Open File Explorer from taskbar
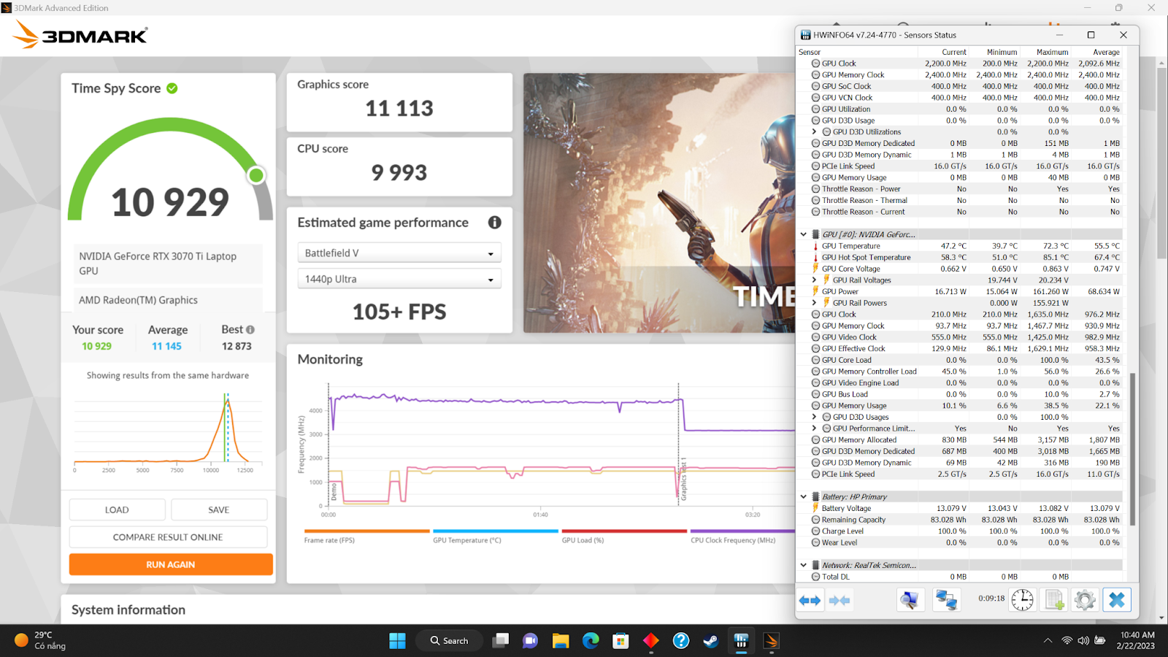This screenshot has height=657, width=1168. (x=561, y=640)
